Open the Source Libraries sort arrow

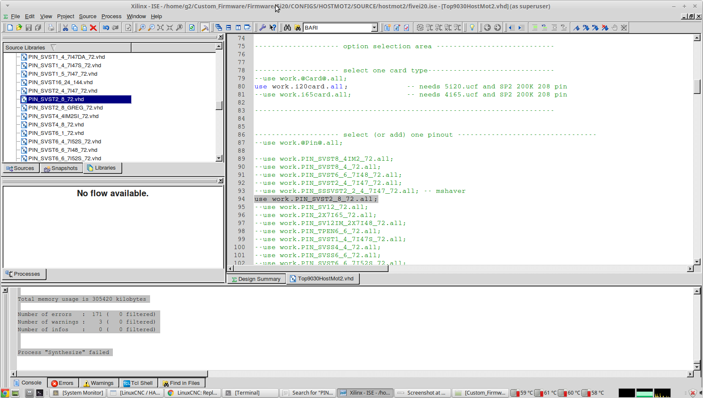[x=53, y=47]
